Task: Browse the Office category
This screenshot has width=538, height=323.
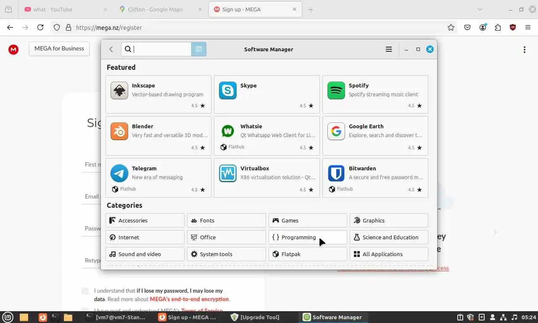Action: [227, 237]
